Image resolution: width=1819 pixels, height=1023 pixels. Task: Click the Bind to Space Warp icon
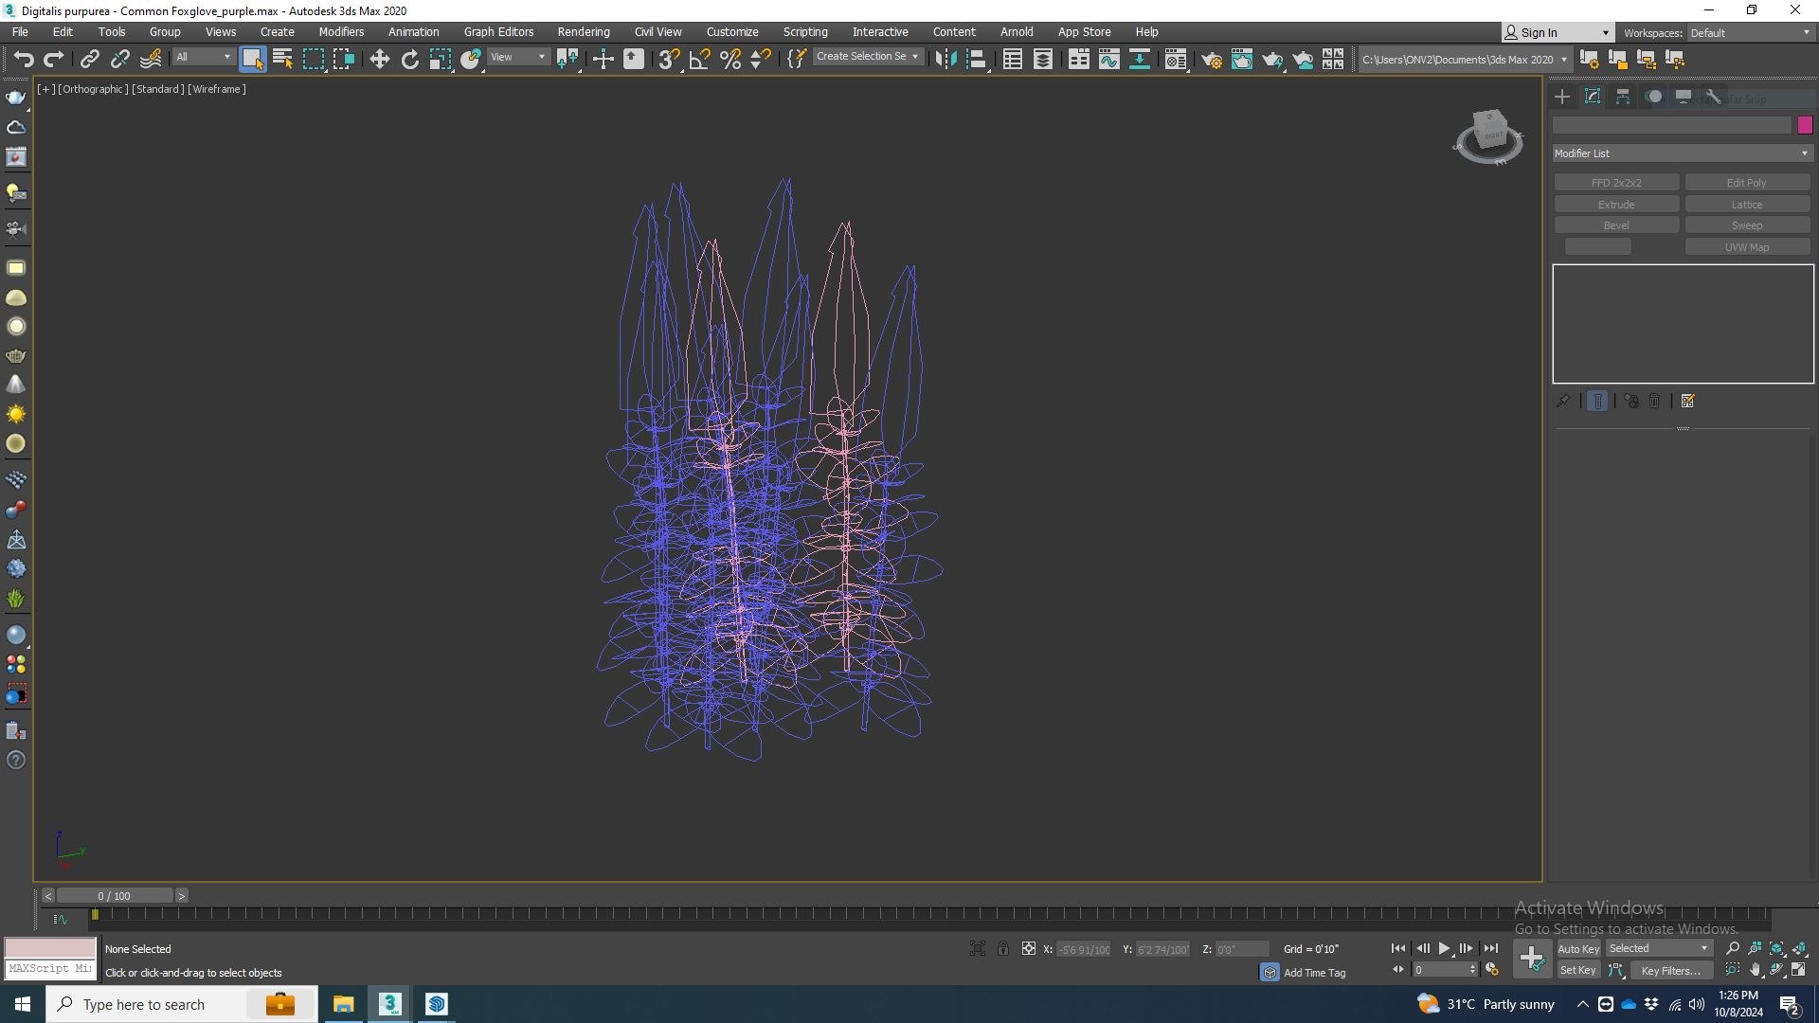point(151,59)
